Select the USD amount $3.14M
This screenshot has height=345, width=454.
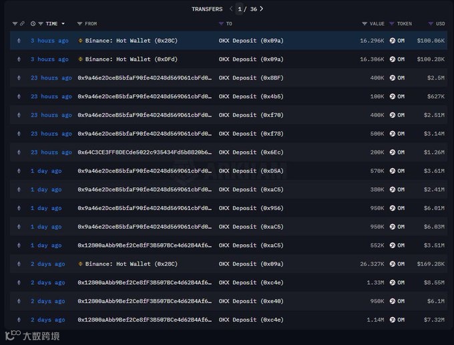[x=434, y=134]
